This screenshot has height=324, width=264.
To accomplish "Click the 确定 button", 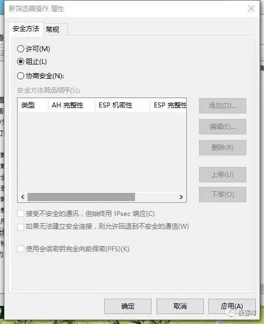I will (128, 306).
